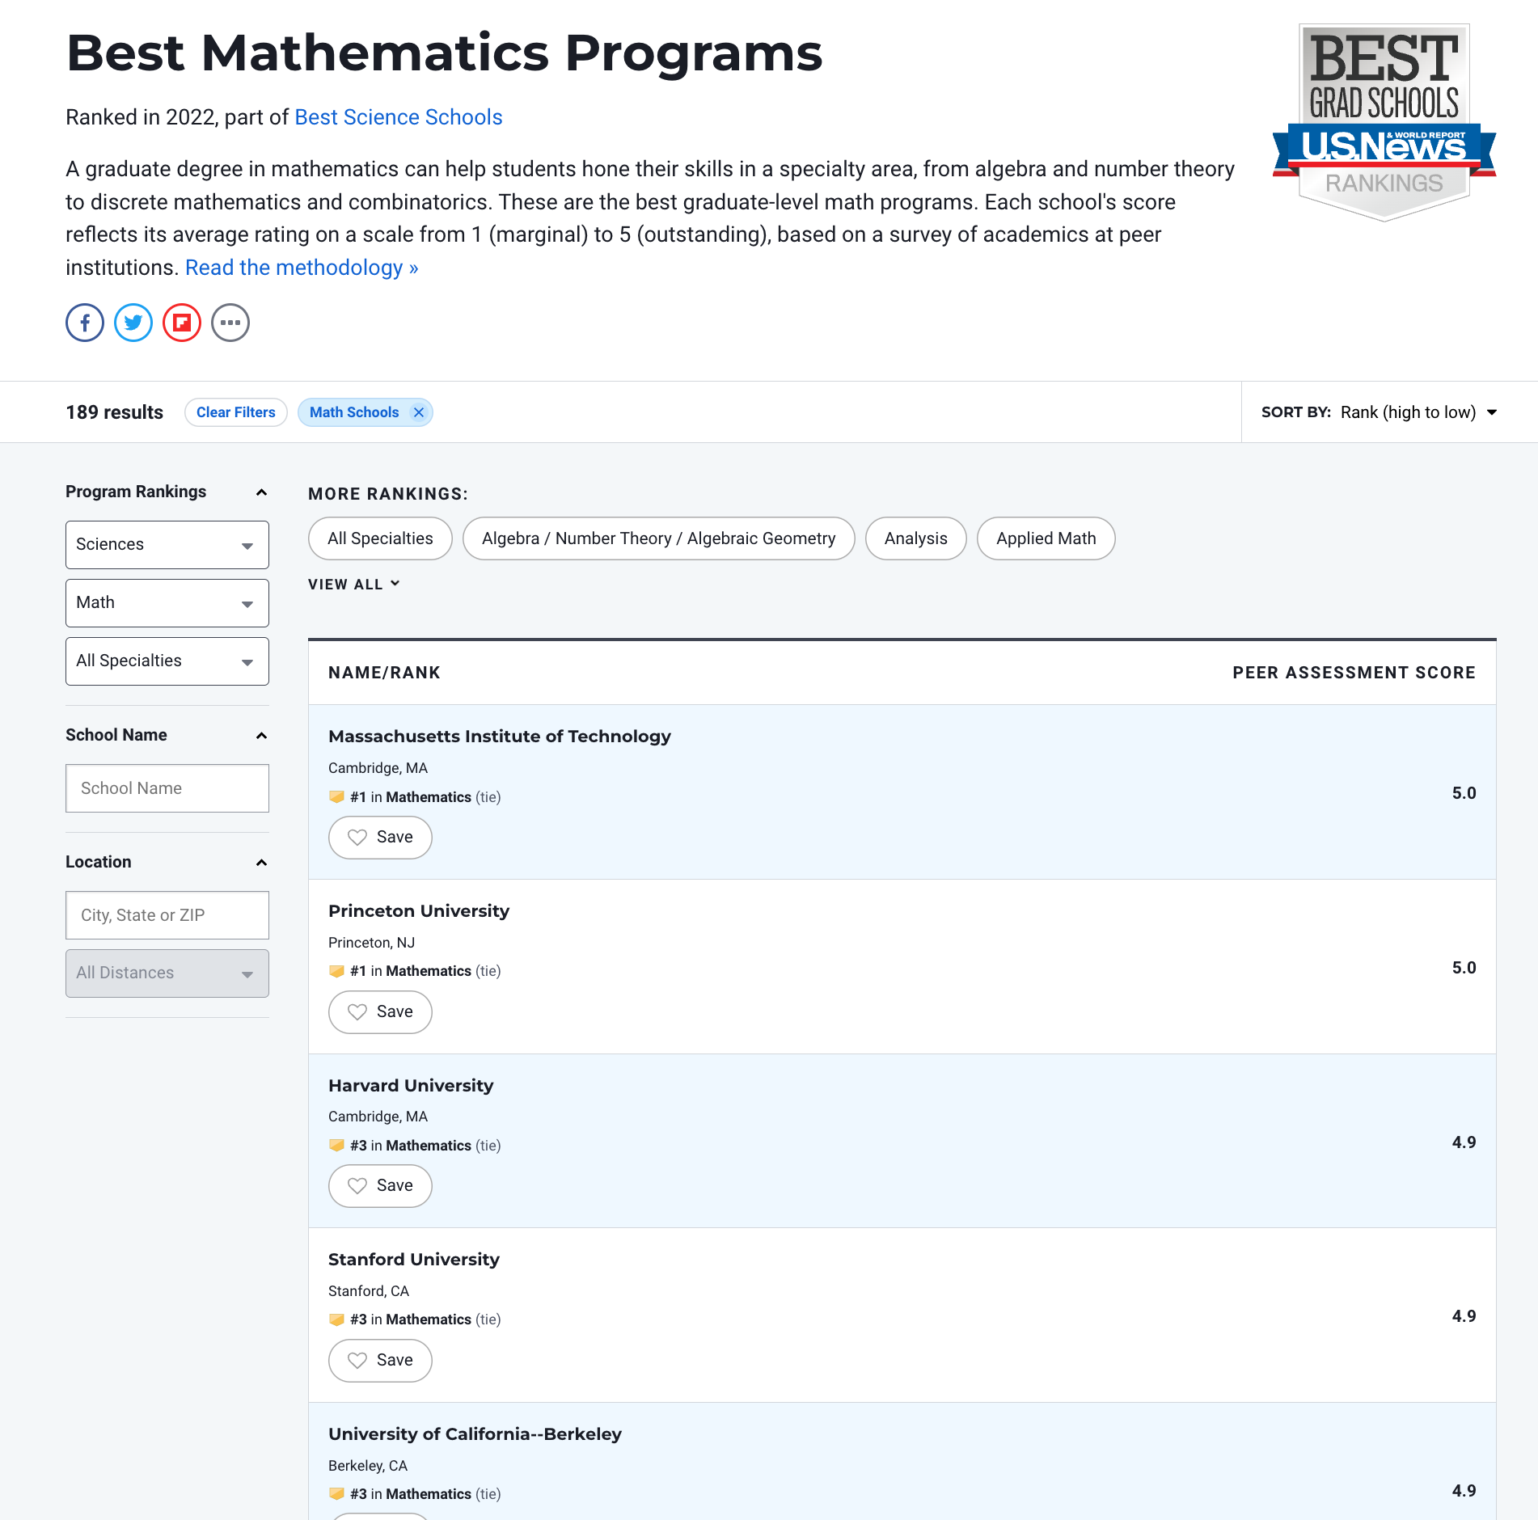This screenshot has width=1538, height=1520.
Task: Select the Analysis specialty ranking
Action: [915, 538]
